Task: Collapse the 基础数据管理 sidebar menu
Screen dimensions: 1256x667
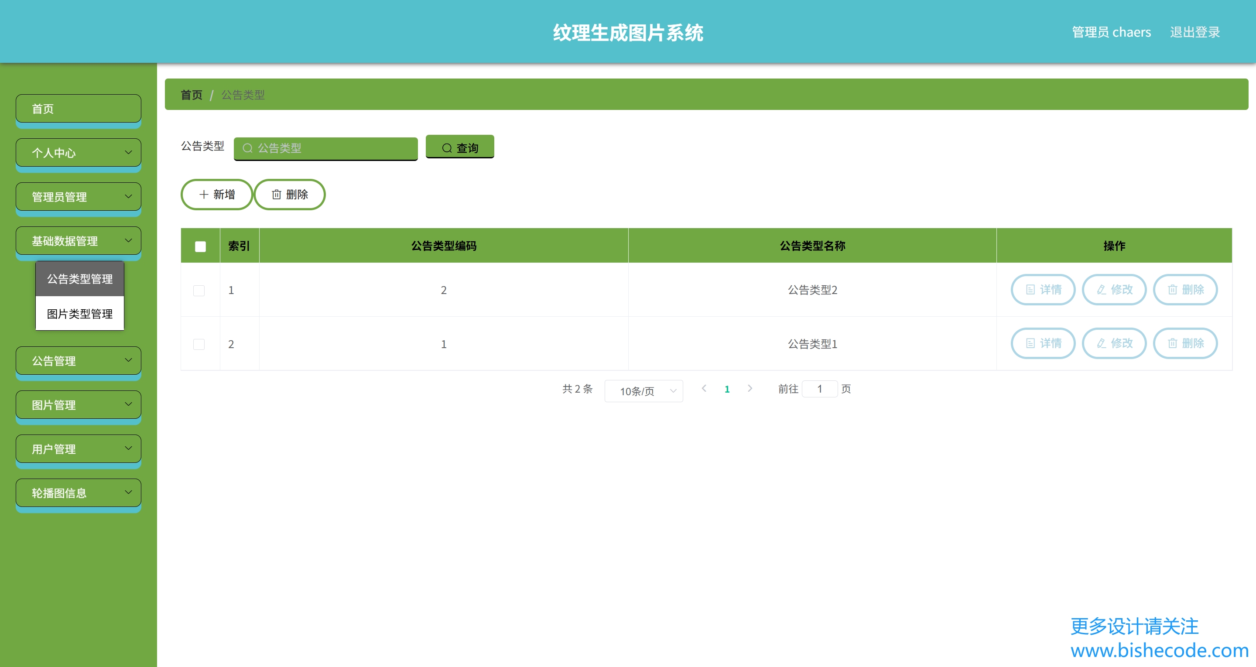Action: point(79,241)
